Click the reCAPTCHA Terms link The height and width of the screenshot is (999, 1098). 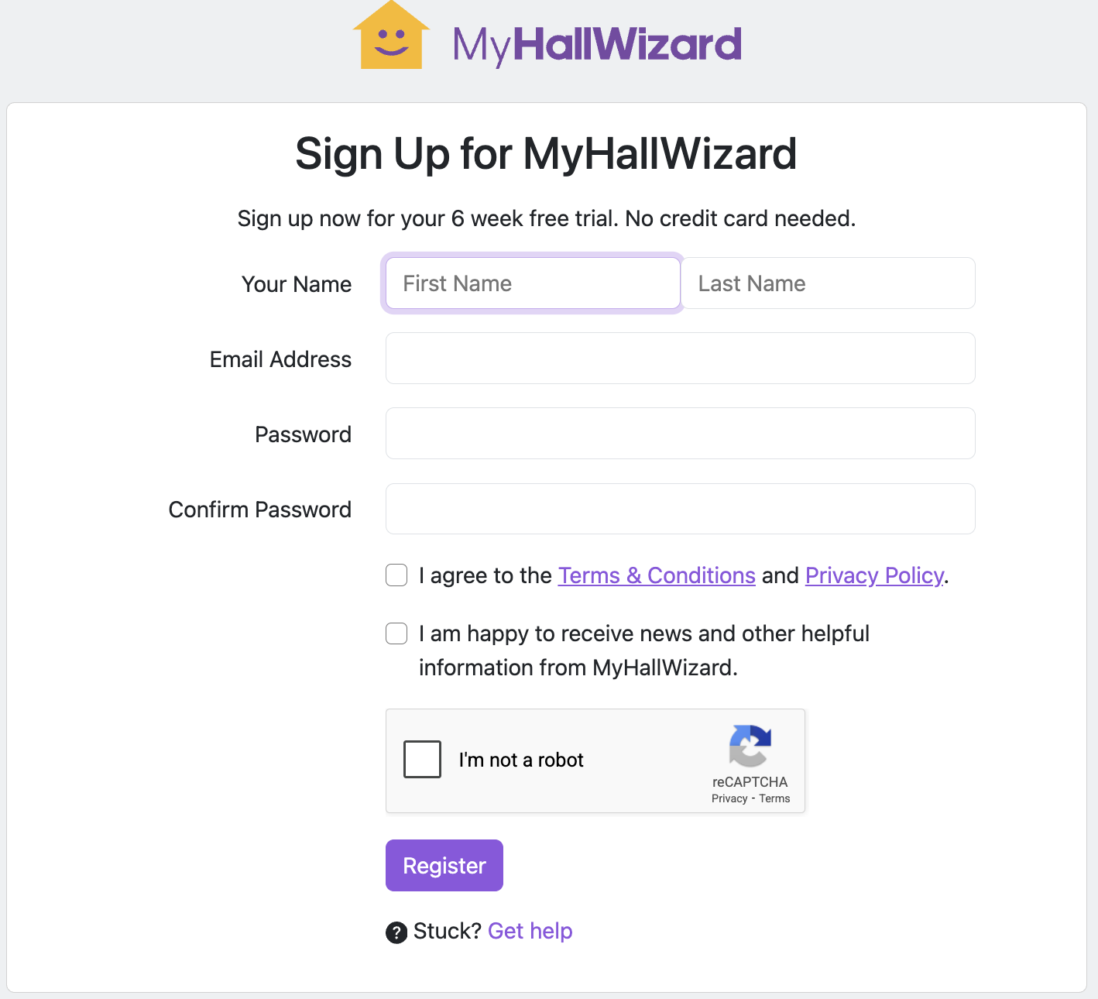point(774,798)
